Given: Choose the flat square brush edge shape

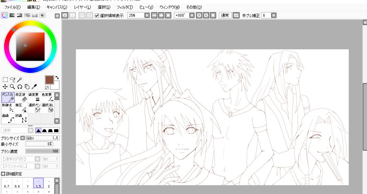Looking at the screenshot, I should click(56, 130).
